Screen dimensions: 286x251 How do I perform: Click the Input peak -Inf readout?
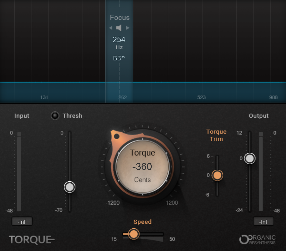[x=22, y=222]
